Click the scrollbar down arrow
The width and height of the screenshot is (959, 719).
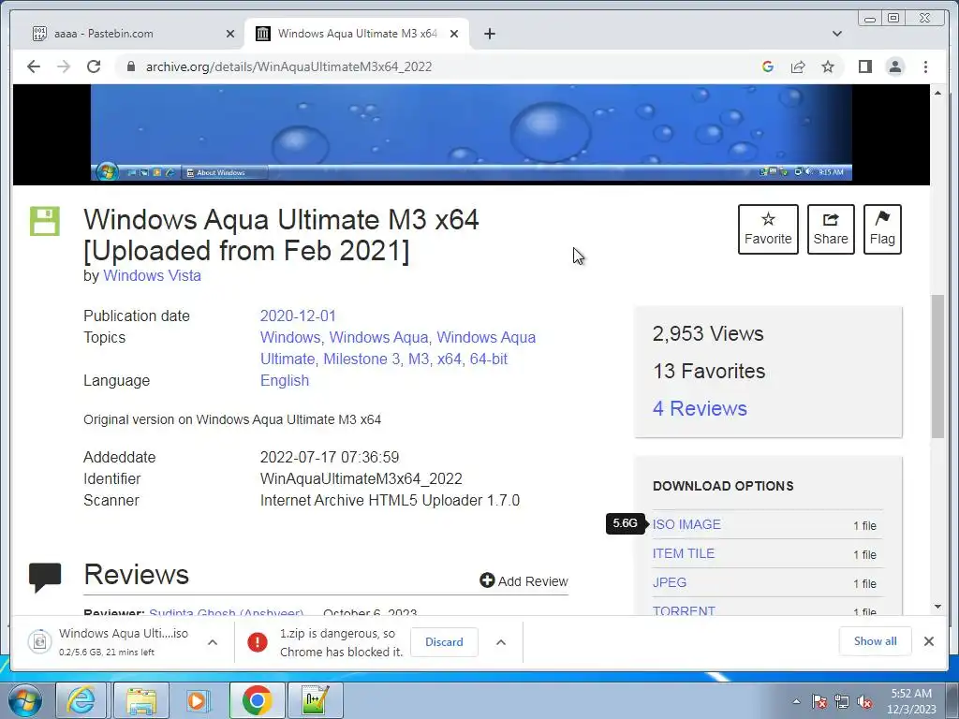tap(937, 607)
